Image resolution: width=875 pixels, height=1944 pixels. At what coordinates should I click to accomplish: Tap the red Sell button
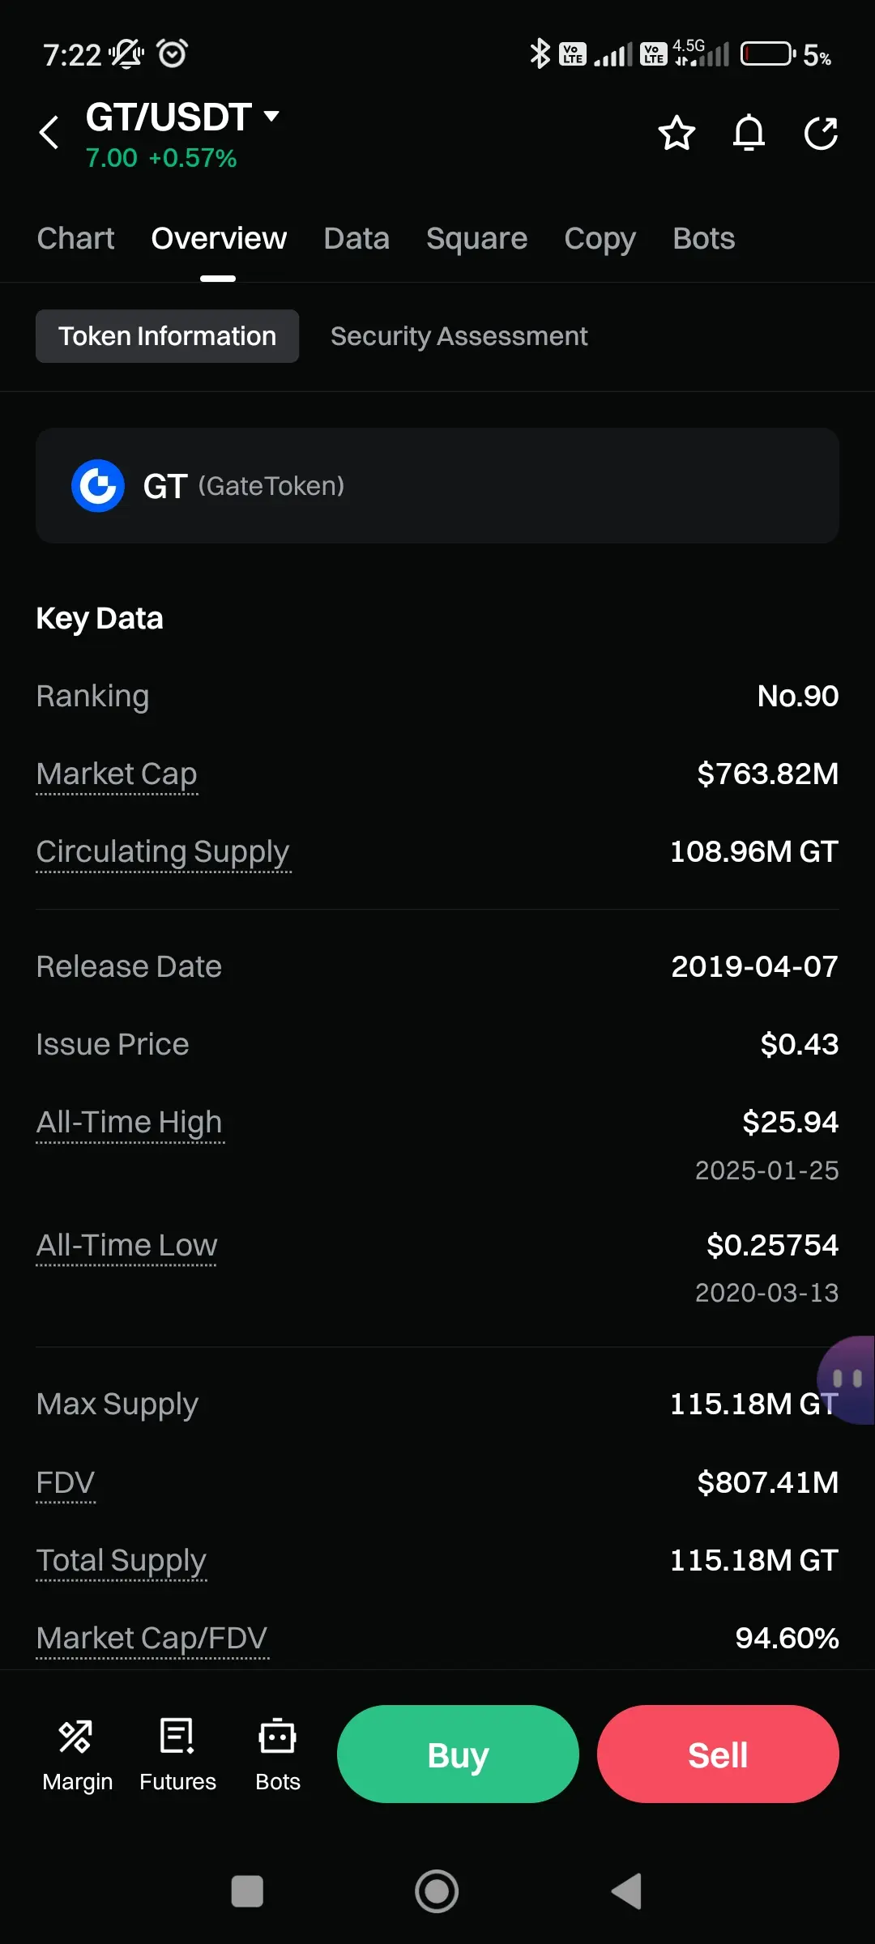click(718, 1754)
